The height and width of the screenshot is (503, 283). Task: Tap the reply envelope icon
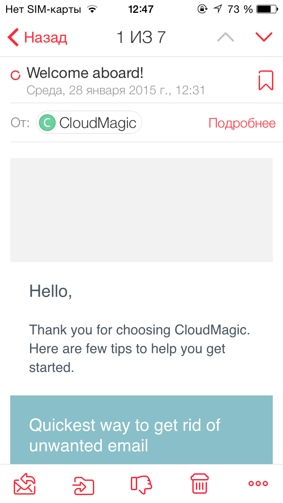pyautogui.click(x=25, y=484)
